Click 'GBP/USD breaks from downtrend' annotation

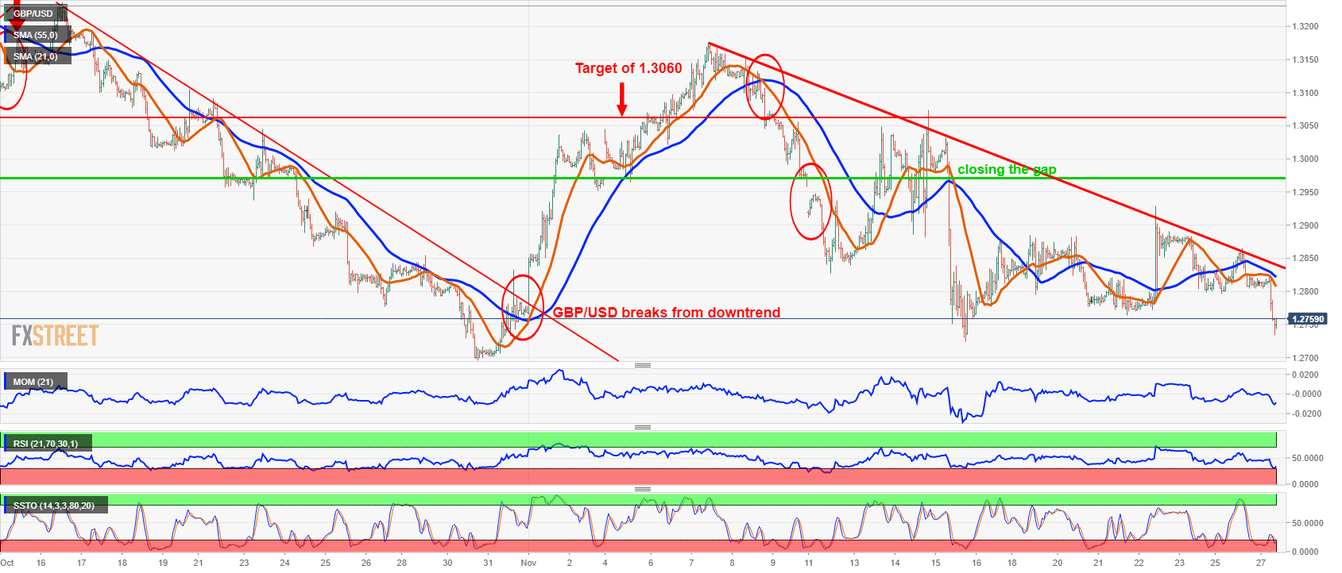point(667,313)
